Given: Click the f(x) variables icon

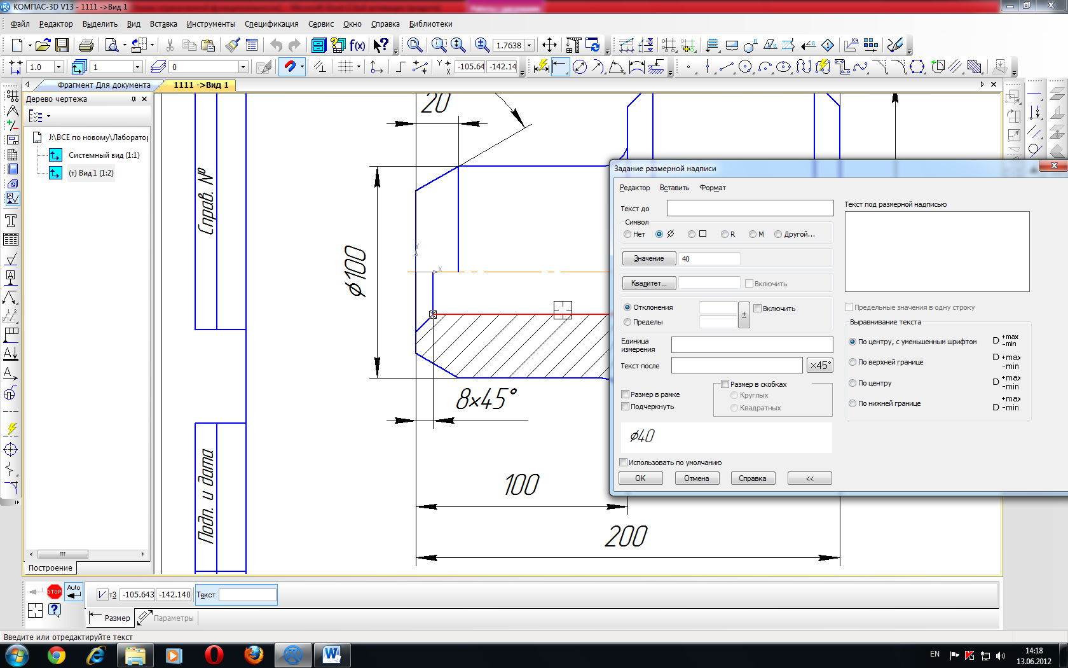Looking at the screenshot, I should click(357, 45).
